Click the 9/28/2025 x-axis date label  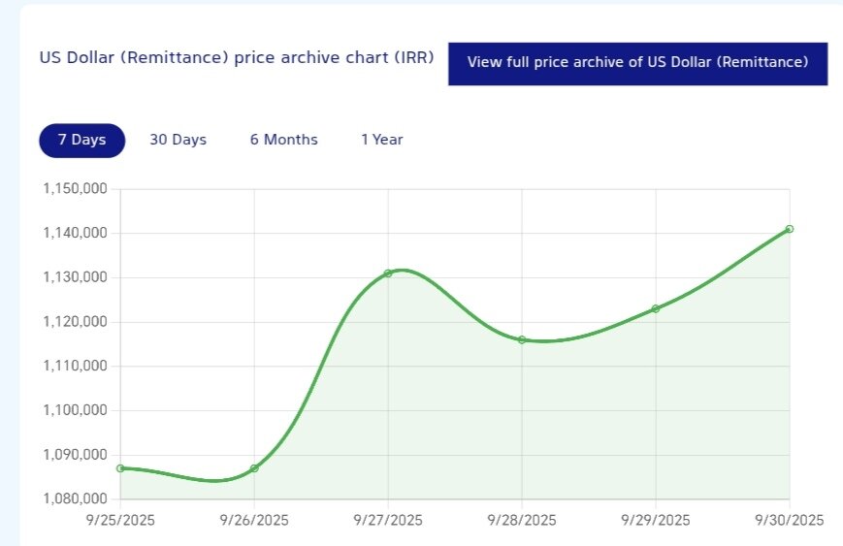pos(522,521)
